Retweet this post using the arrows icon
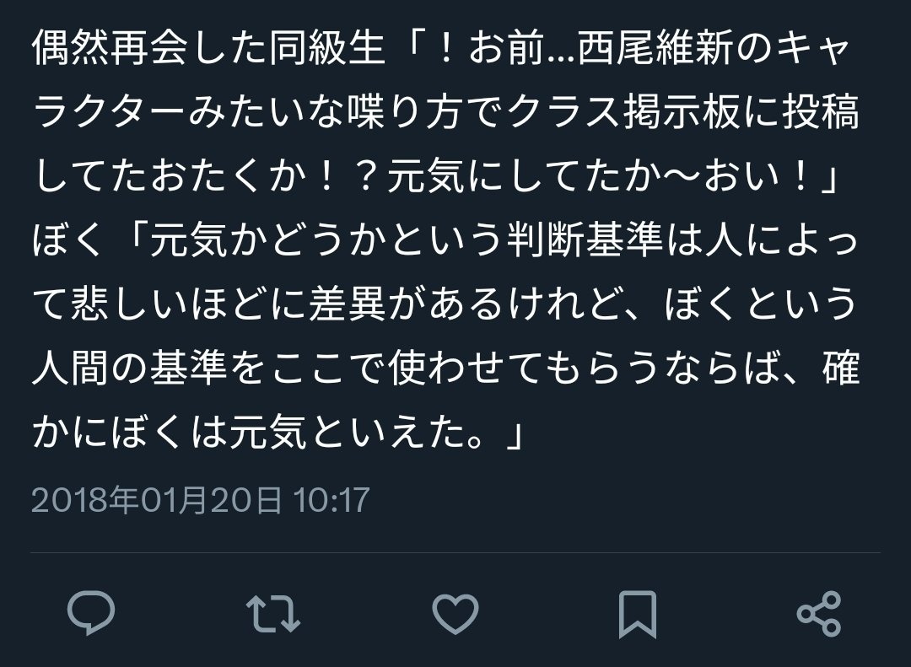 click(273, 612)
